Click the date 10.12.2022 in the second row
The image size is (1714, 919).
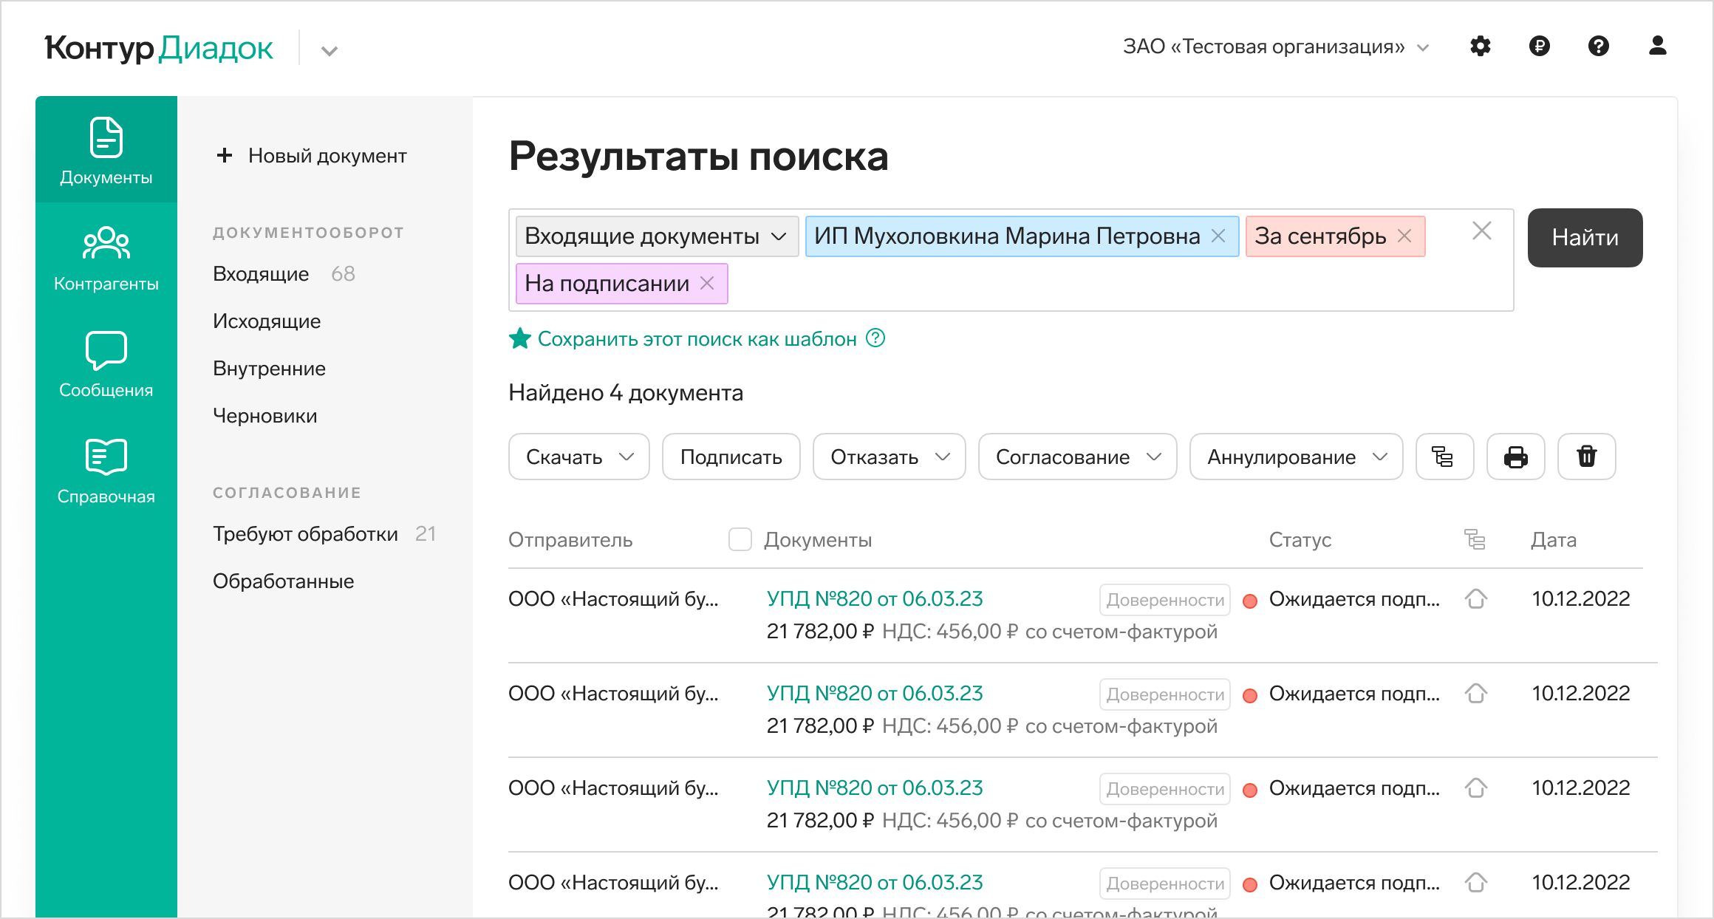click(x=1581, y=694)
